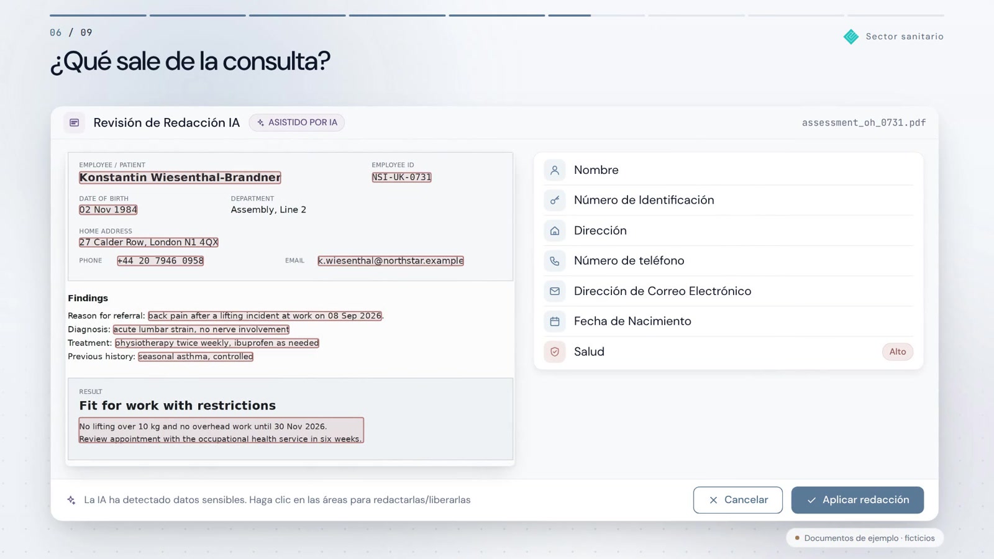Click the Assembly, Line 2 department value
Image resolution: width=994 pixels, height=559 pixels.
pos(268,210)
